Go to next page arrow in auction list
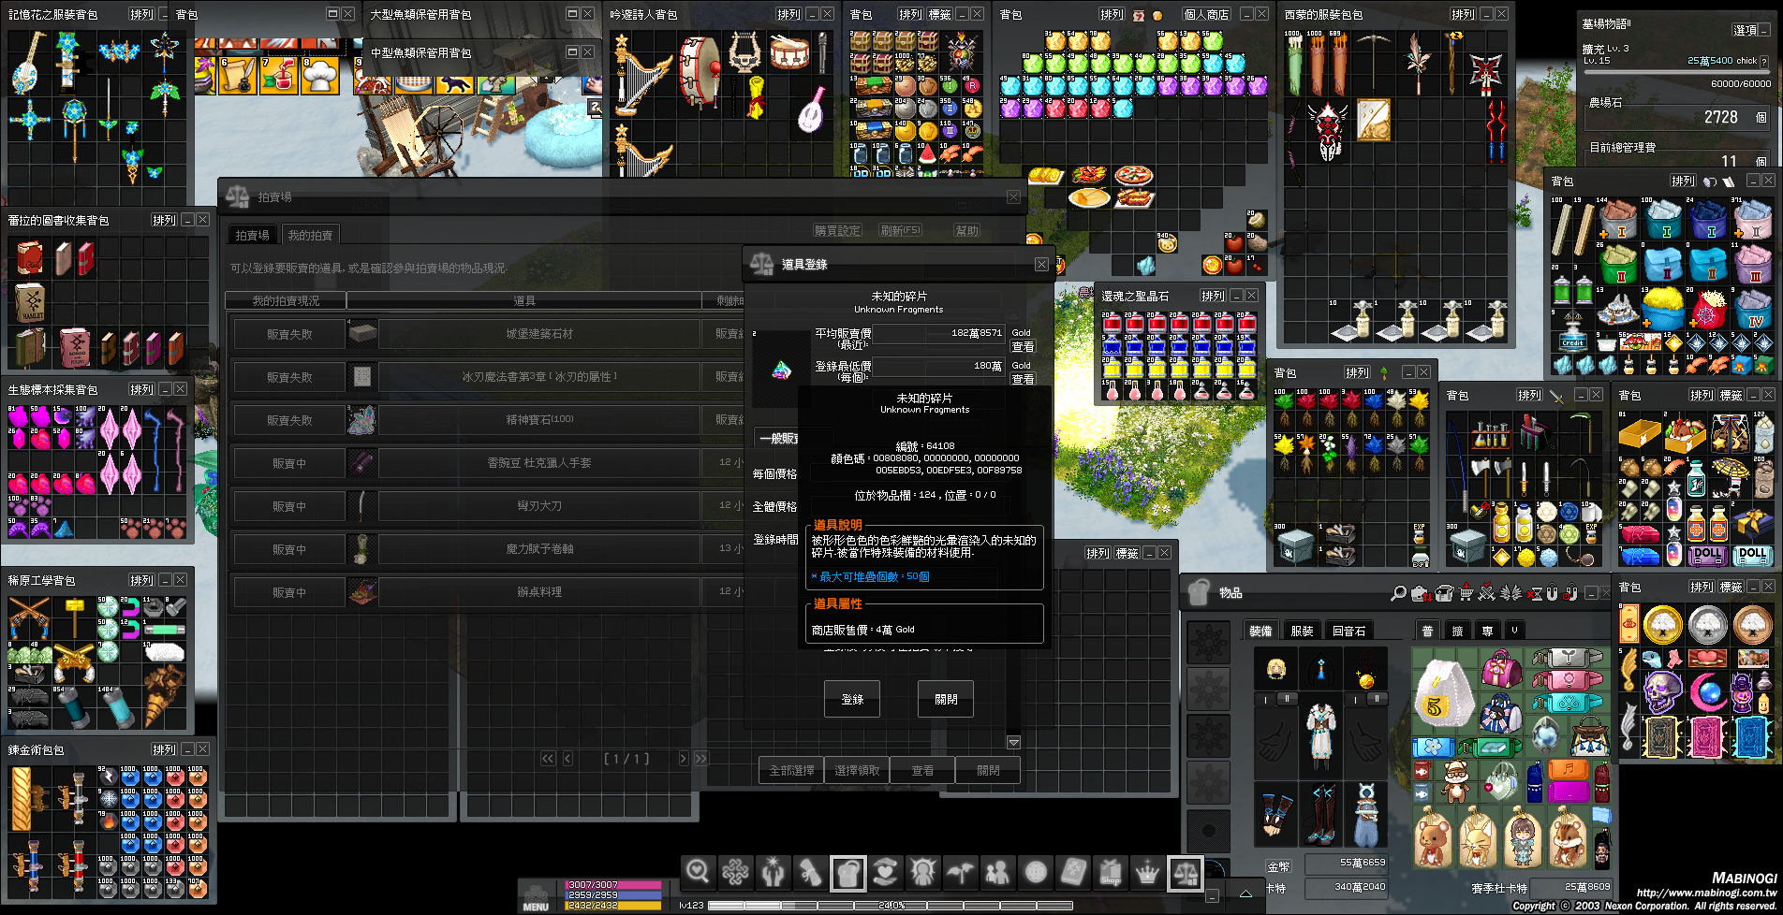This screenshot has width=1783, height=915. click(x=683, y=759)
